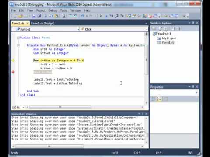The width and height of the screenshot is (210, 157).
Task: Open Error List via red toolbar icon
Action: (150, 16)
